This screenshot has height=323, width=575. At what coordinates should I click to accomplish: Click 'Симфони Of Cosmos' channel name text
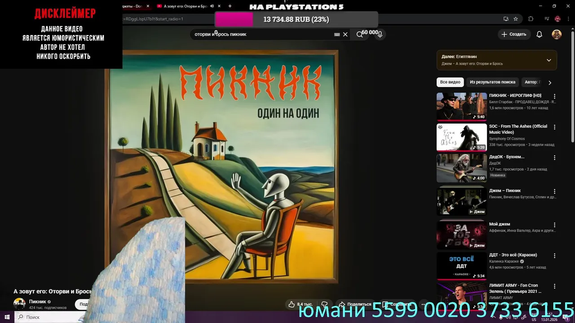click(507, 139)
